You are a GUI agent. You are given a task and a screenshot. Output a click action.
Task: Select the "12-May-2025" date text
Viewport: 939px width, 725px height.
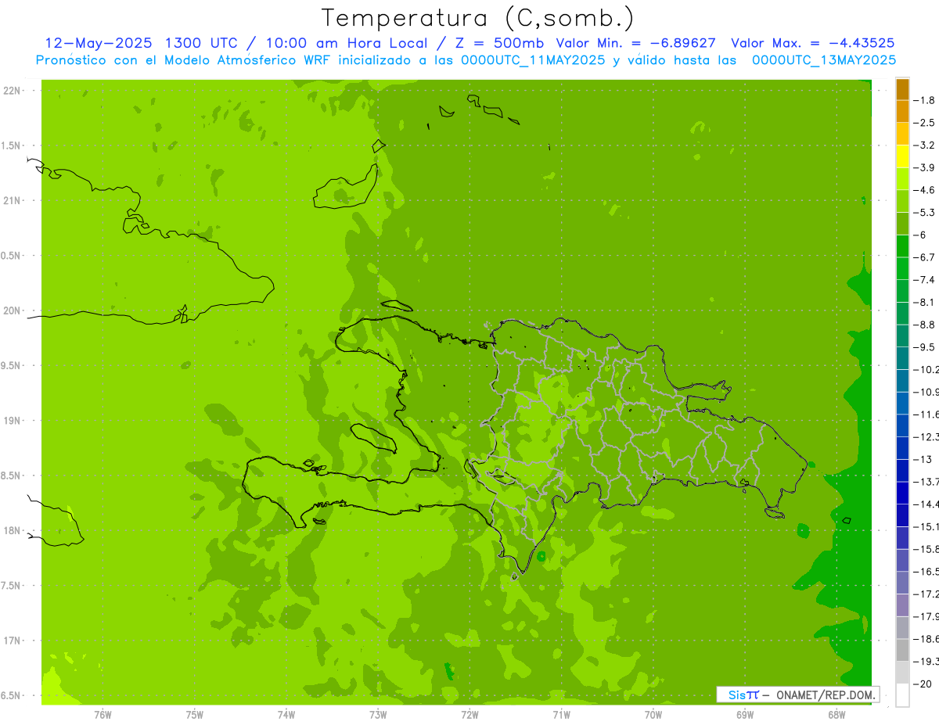pyautogui.click(x=97, y=43)
